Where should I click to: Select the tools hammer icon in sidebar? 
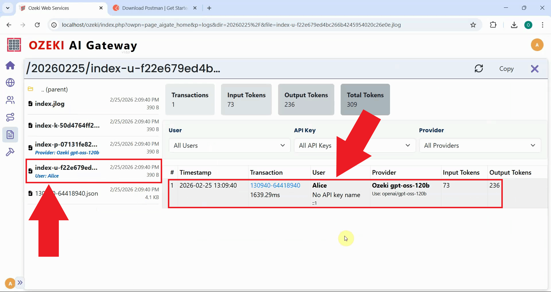[x=10, y=151]
